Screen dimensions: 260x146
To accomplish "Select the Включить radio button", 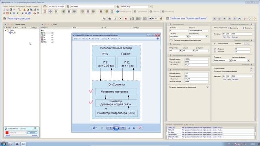I will coord(244,28).
